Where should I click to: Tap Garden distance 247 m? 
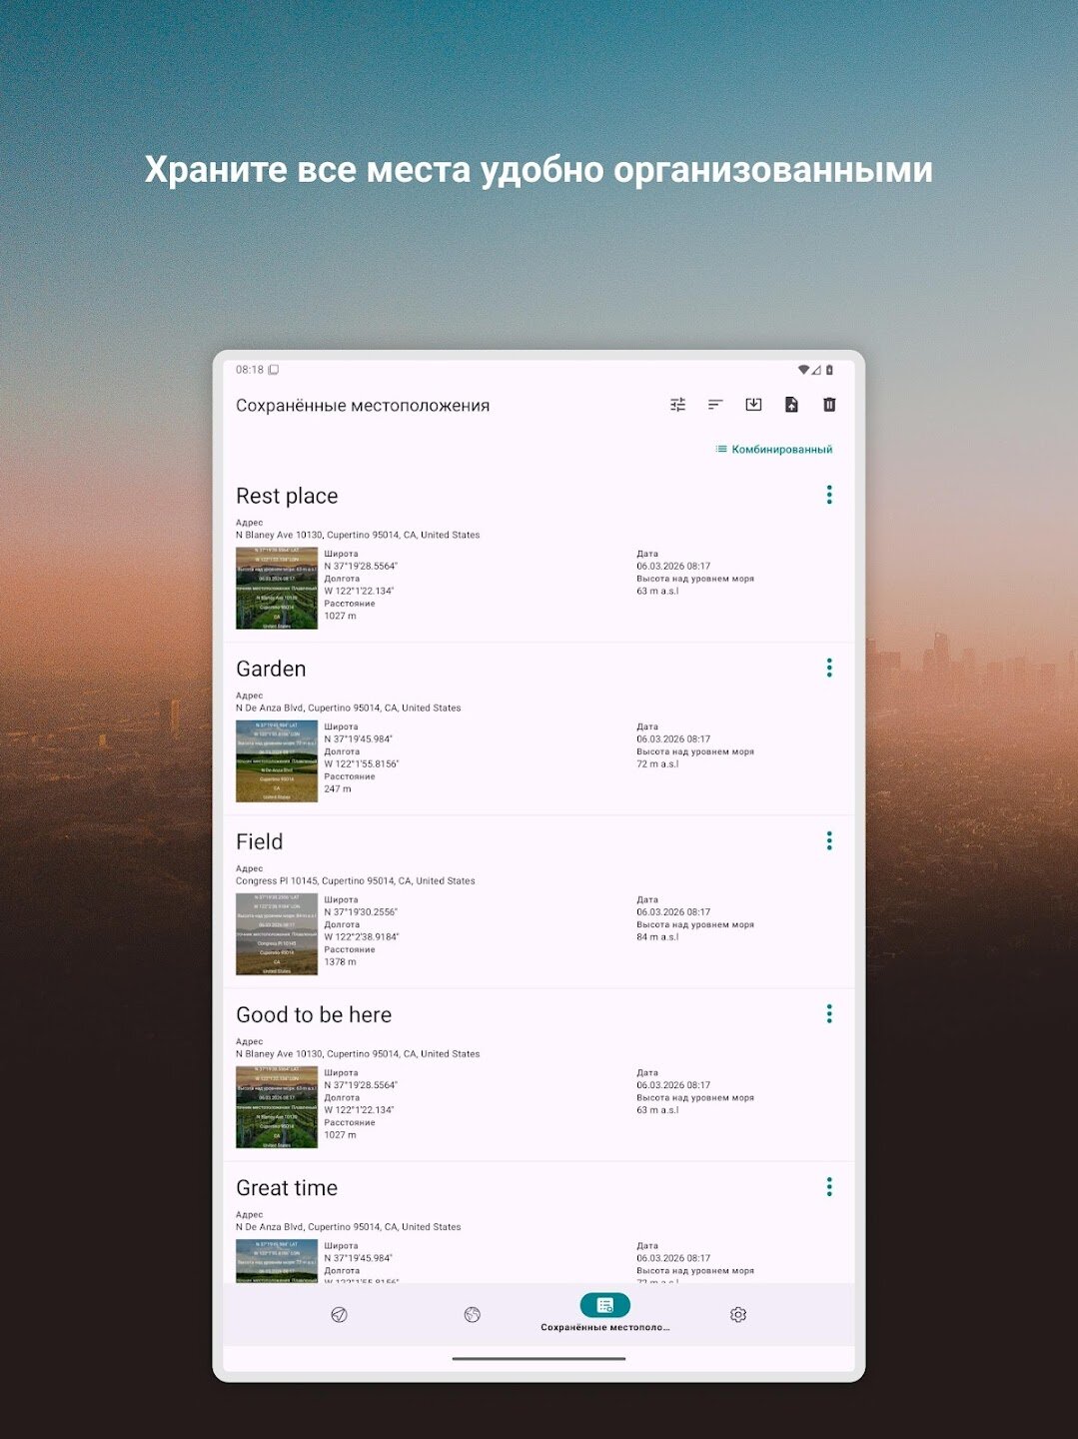[337, 788]
